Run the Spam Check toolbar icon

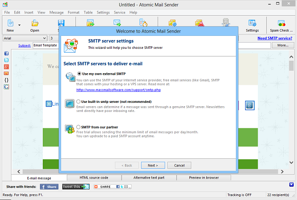[x=282, y=23]
